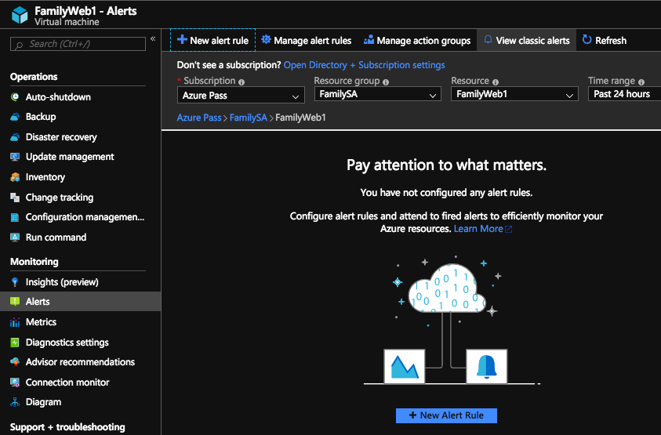Click the Insights (preview) lightbulb icon

15,282
